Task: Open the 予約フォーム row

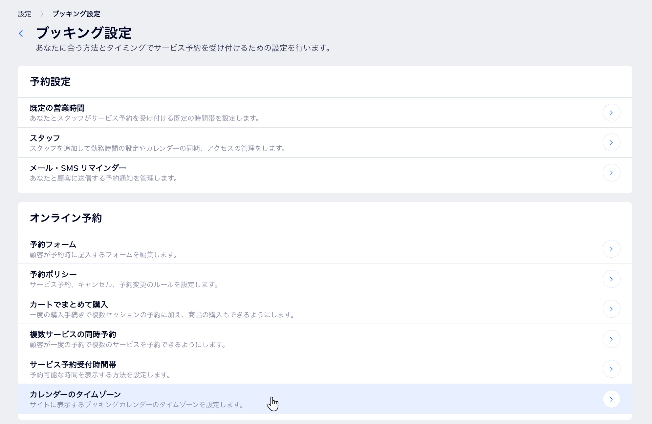Action: (53, 244)
